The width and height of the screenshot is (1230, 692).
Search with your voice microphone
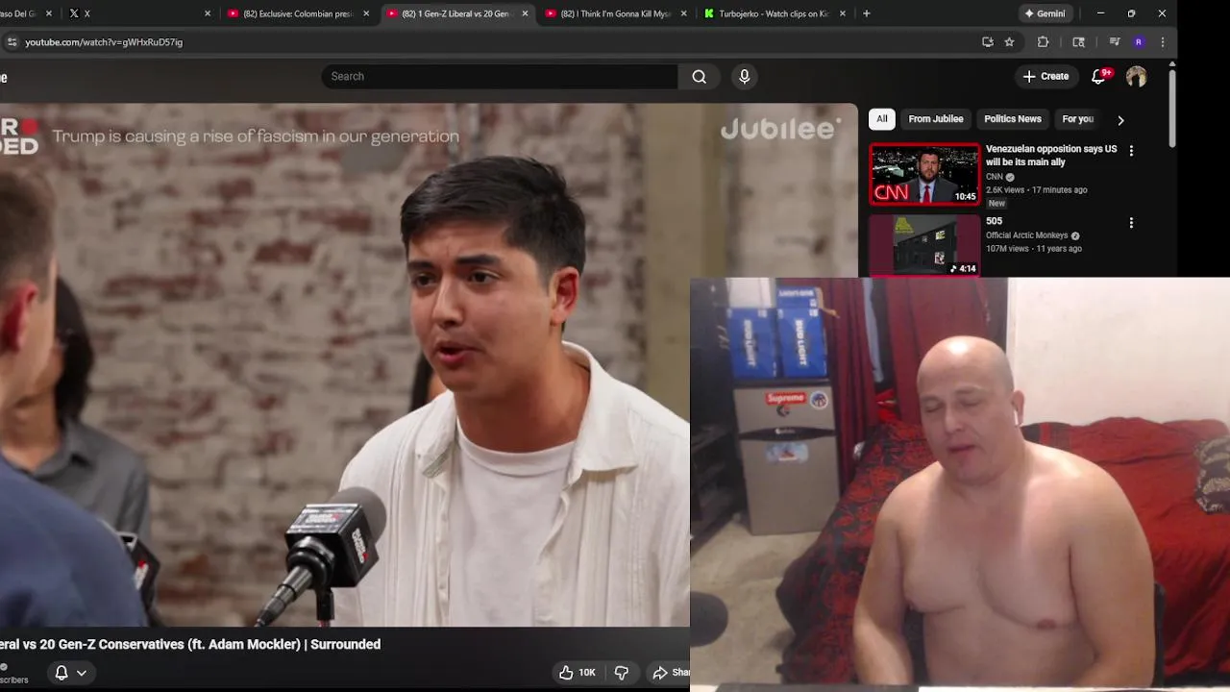tap(745, 76)
